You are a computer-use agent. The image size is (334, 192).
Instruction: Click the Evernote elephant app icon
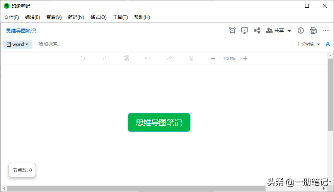click(x=7, y=6)
